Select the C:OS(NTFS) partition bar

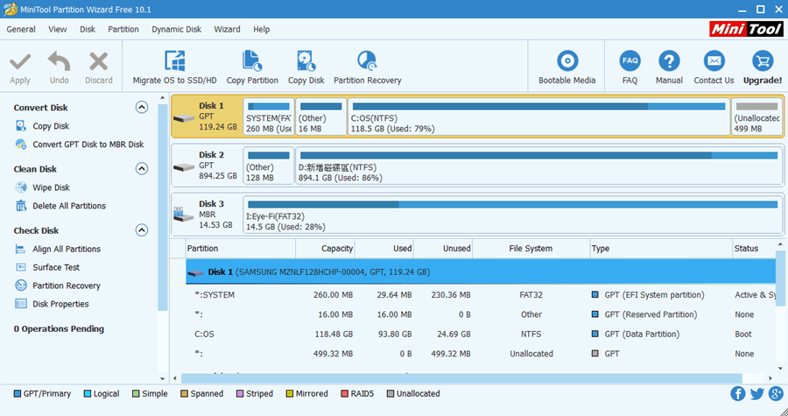point(538,116)
